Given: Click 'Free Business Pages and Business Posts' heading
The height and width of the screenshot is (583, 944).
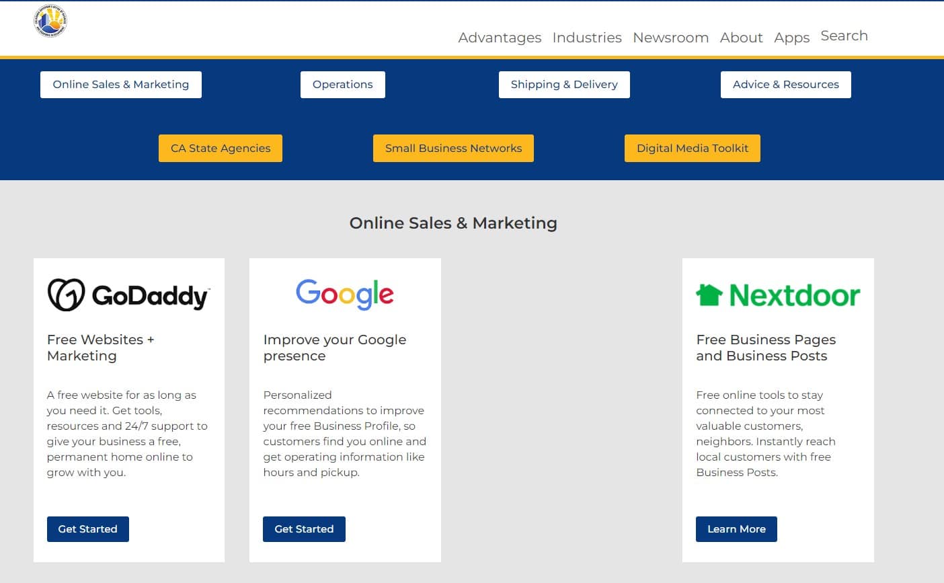Looking at the screenshot, I should click(766, 348).
